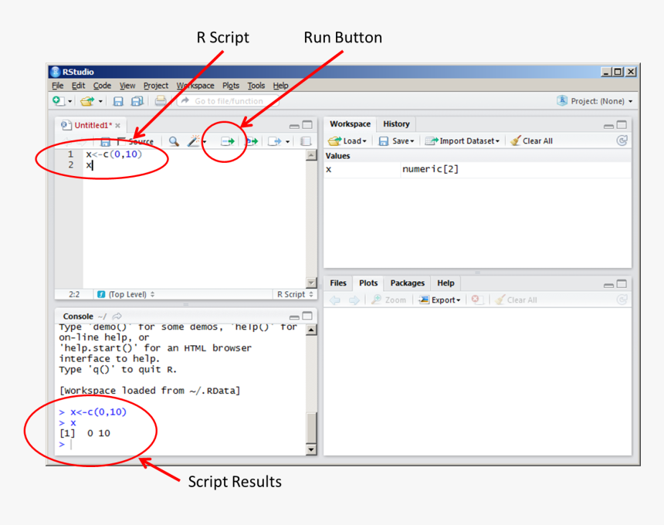The width and height of the screenshot is (664, 525).
Task: Click the Open File folder icon
Action: point(87,101)
